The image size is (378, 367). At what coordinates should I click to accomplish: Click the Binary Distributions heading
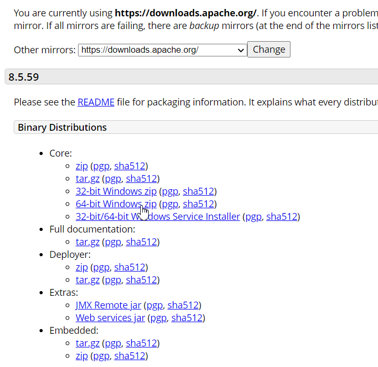pos(62,127)
